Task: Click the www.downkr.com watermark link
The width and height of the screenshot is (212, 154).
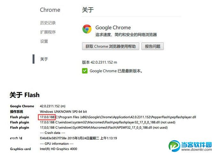Action: click(197, 150)
